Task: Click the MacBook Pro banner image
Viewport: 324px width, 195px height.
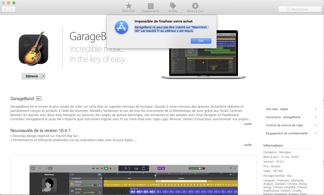Action: pyautogui.click(x=204, y=54)
